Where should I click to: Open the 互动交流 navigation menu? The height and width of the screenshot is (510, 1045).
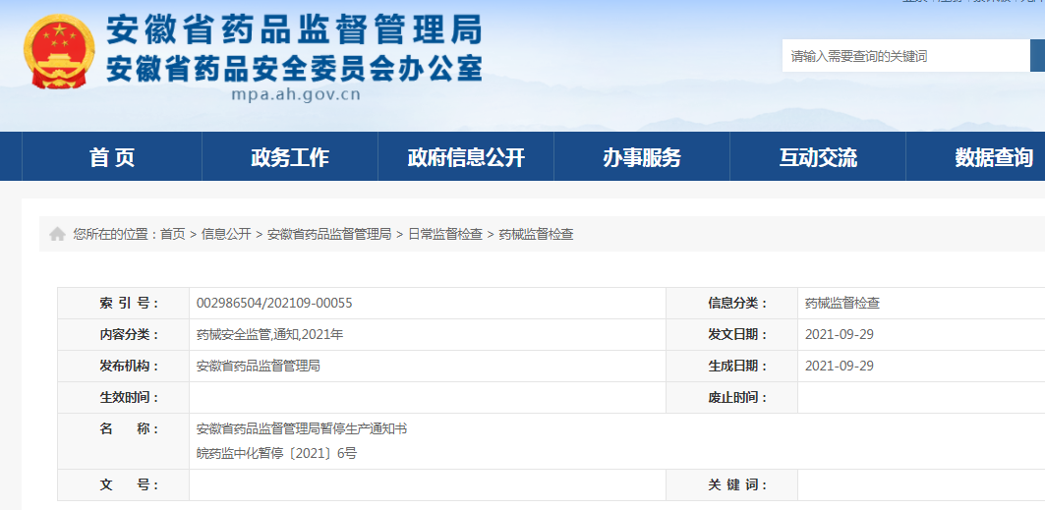tap(818, 157)
